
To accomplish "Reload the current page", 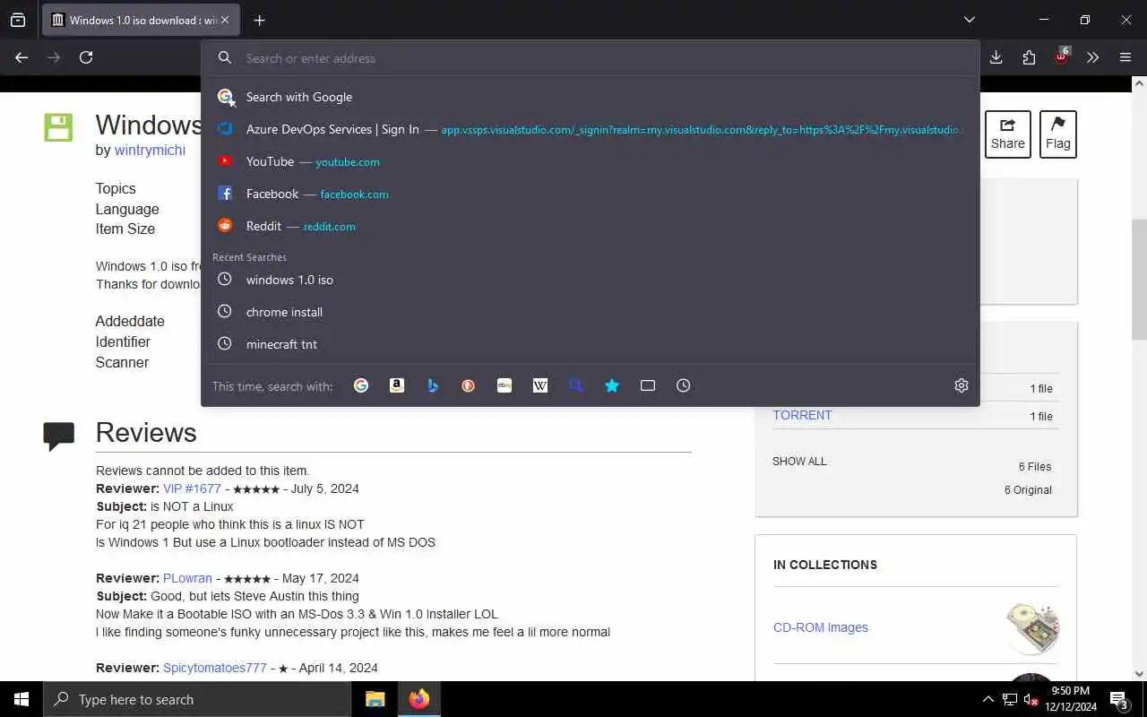I will tap(86, 57).
